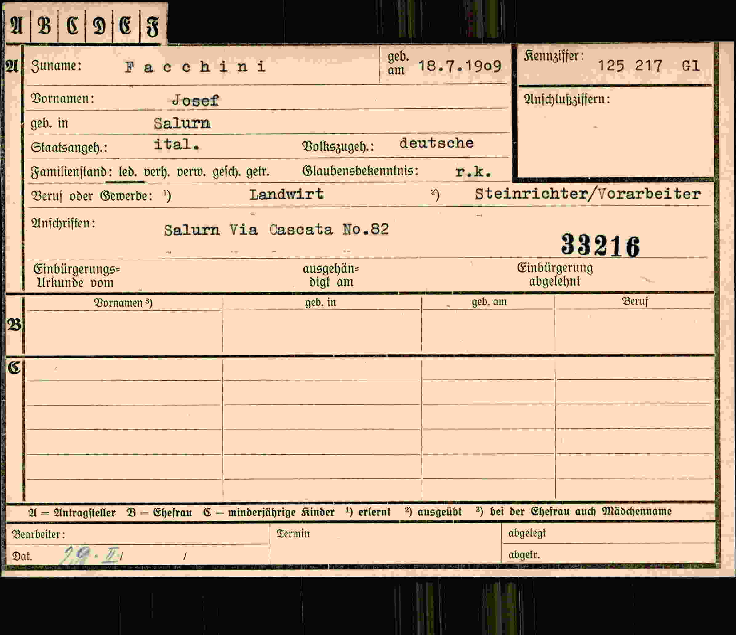
Task: Click the legend 'A = Antragsteller'
Action: point(72,512)
